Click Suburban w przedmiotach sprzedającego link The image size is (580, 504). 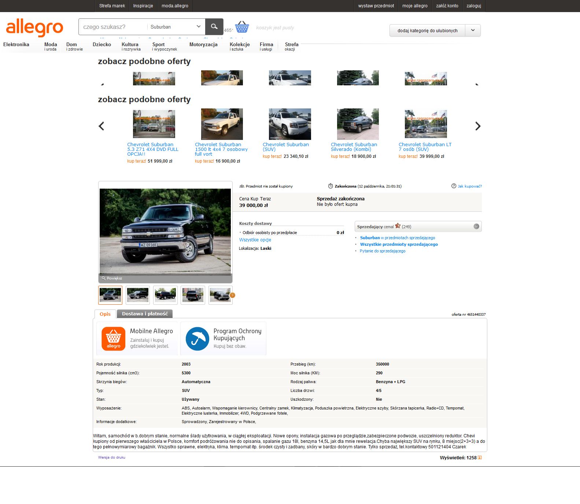pyautogui.click(x=398, y=238)
